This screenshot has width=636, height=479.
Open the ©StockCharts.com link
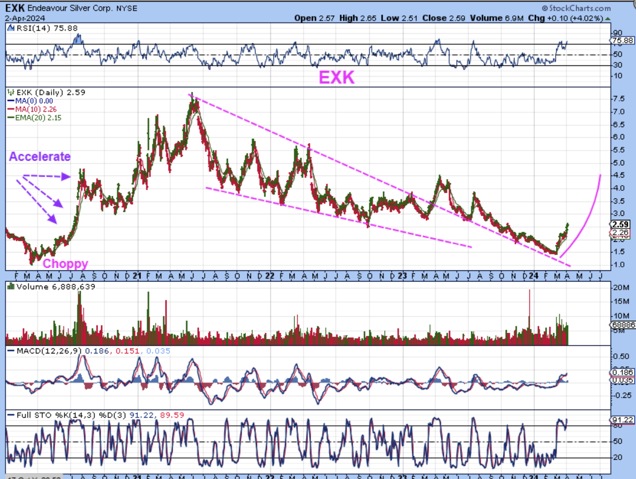coord(576,8)
